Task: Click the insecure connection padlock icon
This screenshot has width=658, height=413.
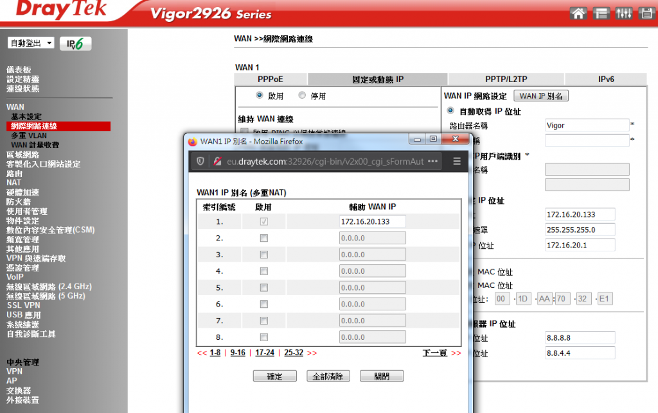Action: tap(217, 161)
